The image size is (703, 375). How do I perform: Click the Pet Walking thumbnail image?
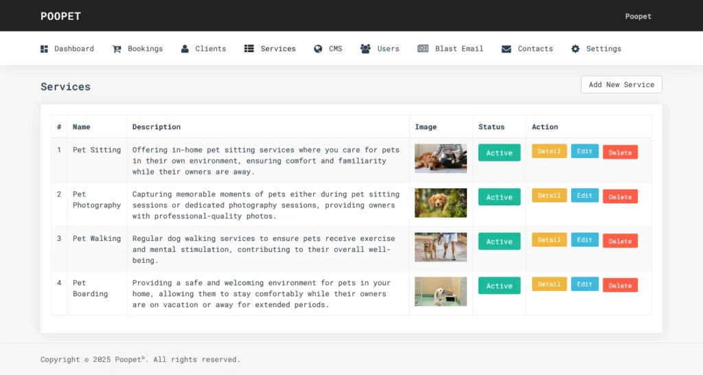coord(441,247)
